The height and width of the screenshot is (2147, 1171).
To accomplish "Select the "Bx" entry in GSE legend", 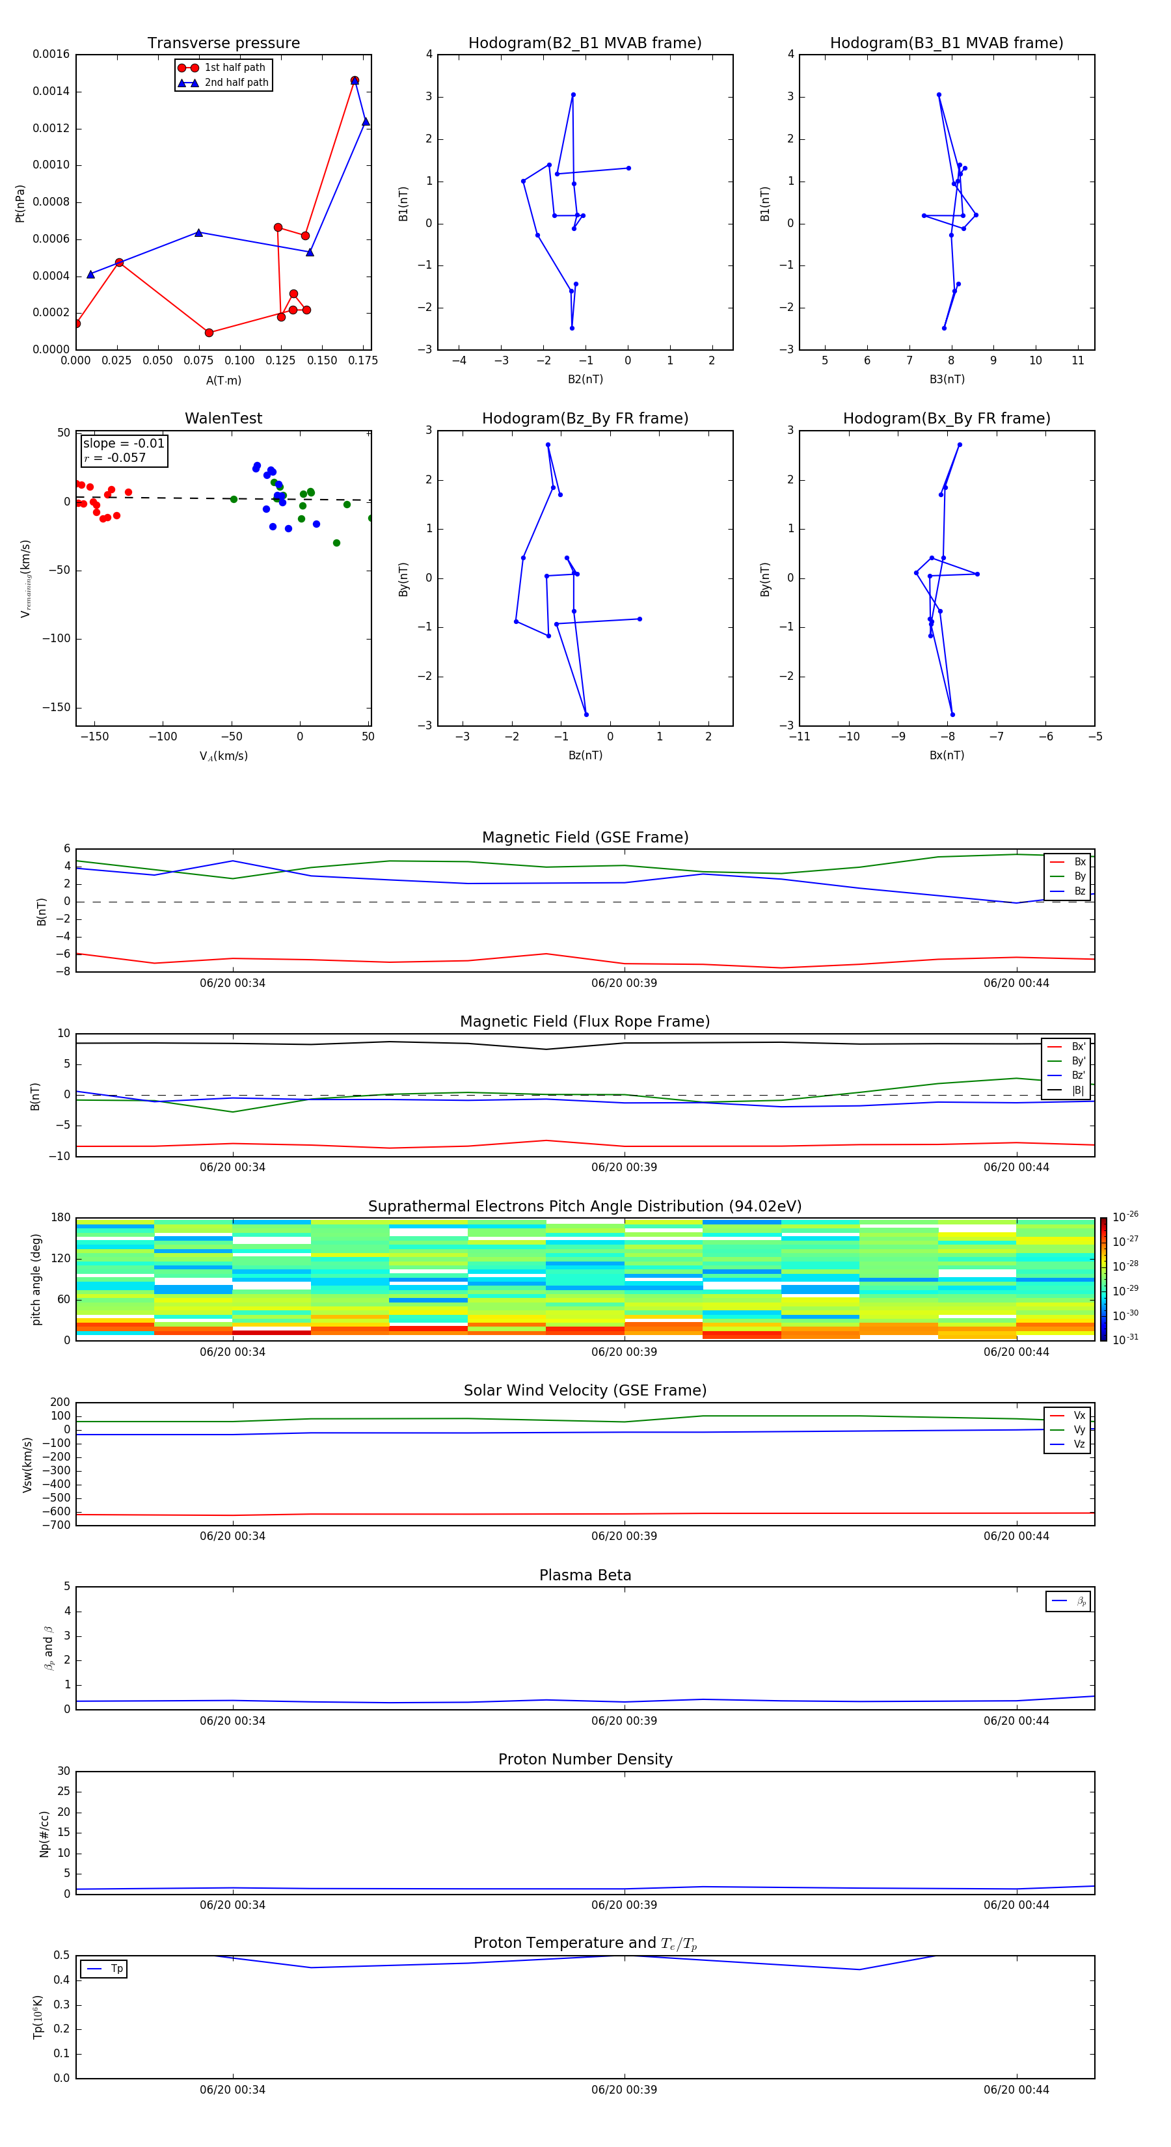I will pyautogui.click(x=1068, y=862).
